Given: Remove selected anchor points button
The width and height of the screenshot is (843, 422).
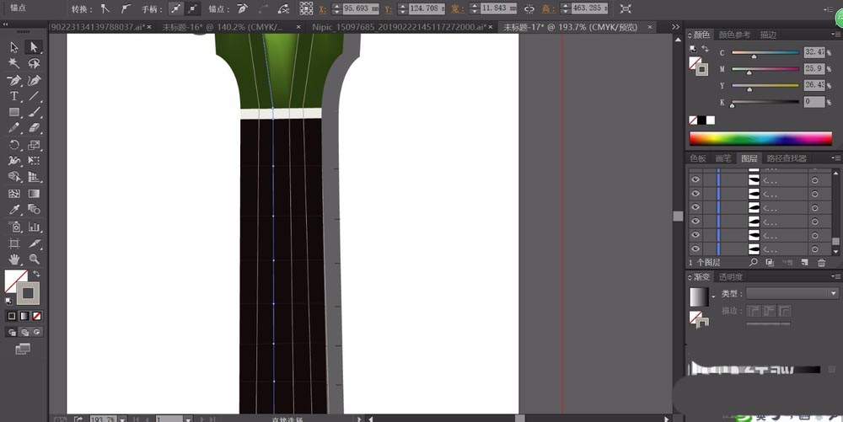Looking at the screenshot, I should pos(243,8).
